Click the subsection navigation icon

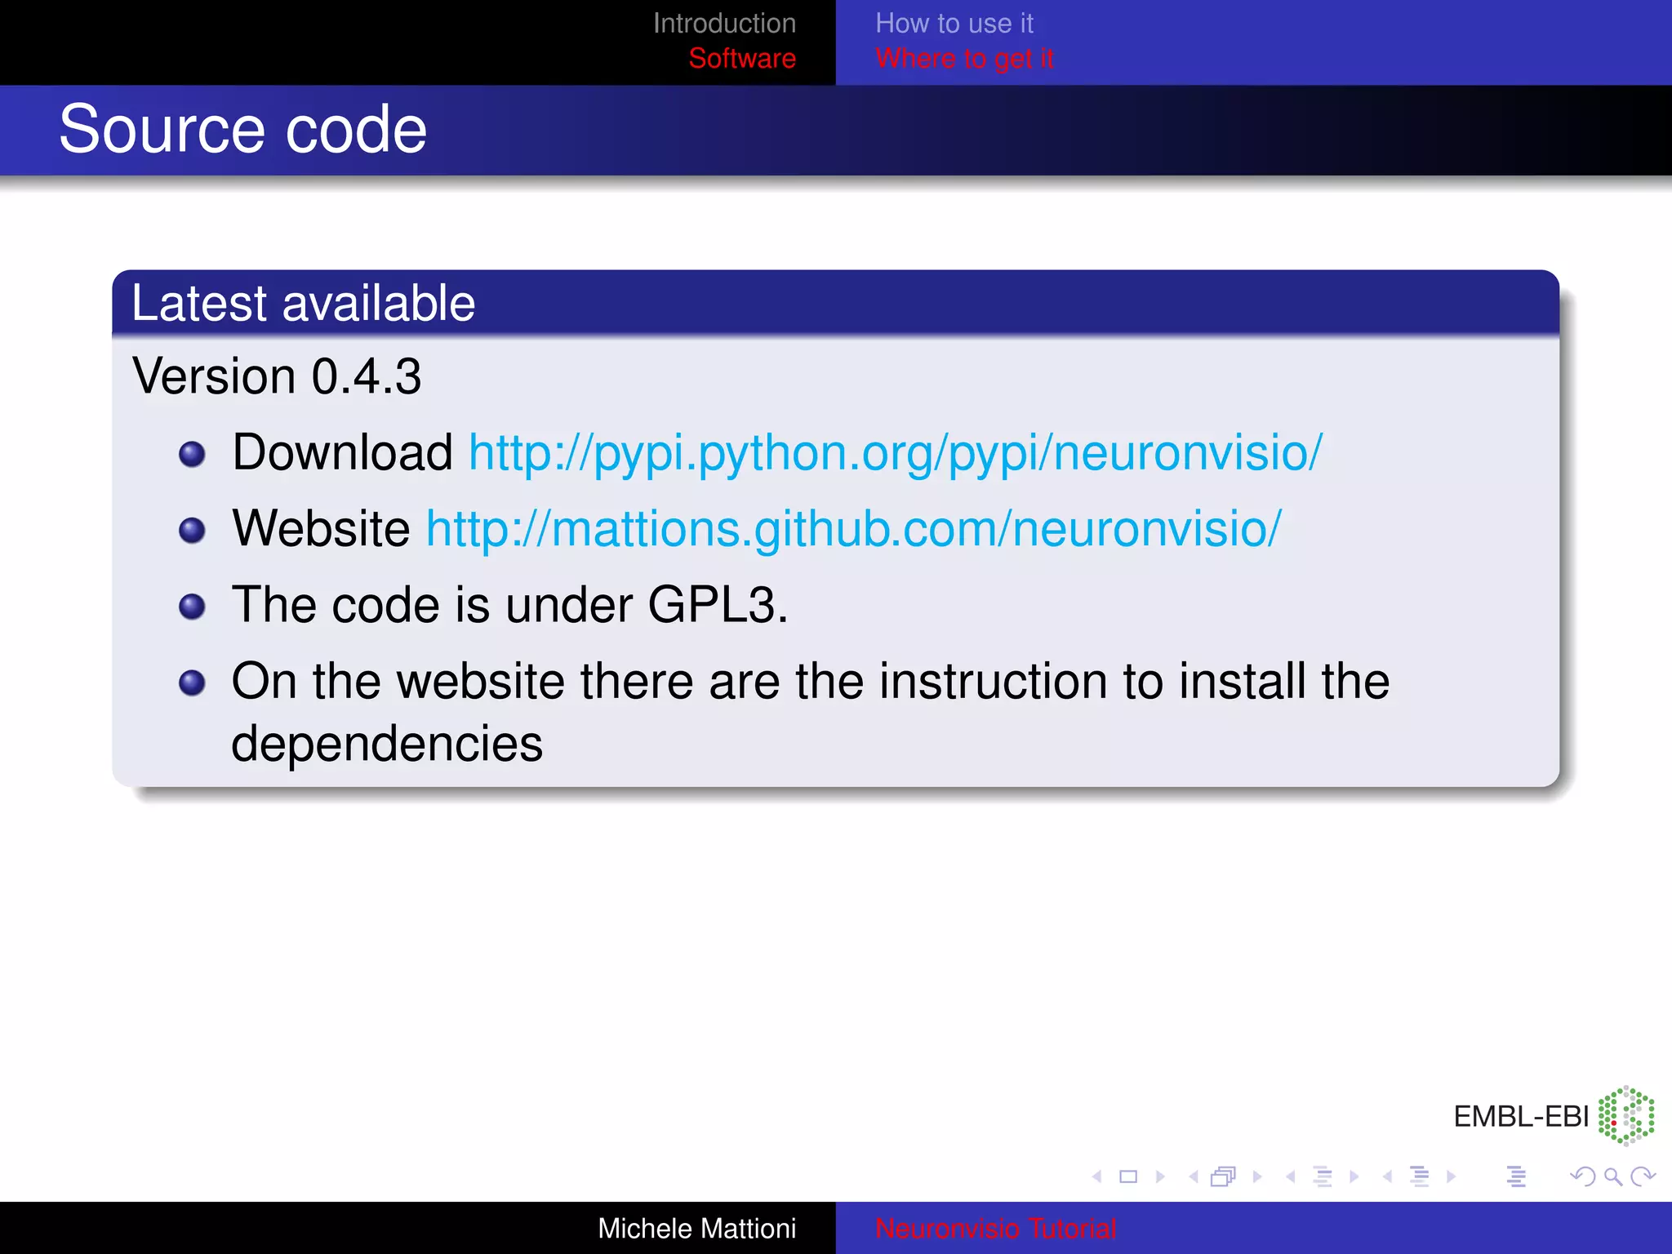(x=1323, y=1176)
